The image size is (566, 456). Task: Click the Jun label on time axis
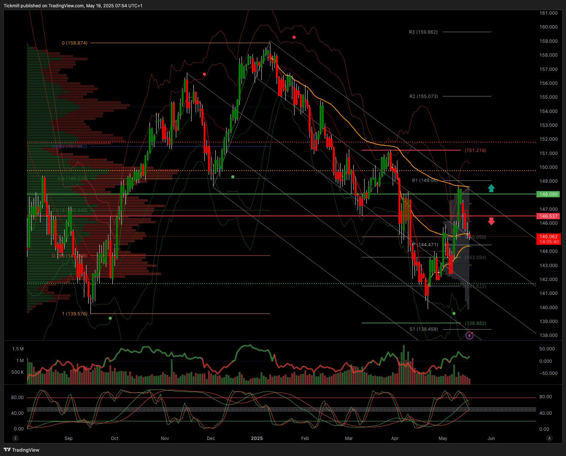click(x=491, y=438)
